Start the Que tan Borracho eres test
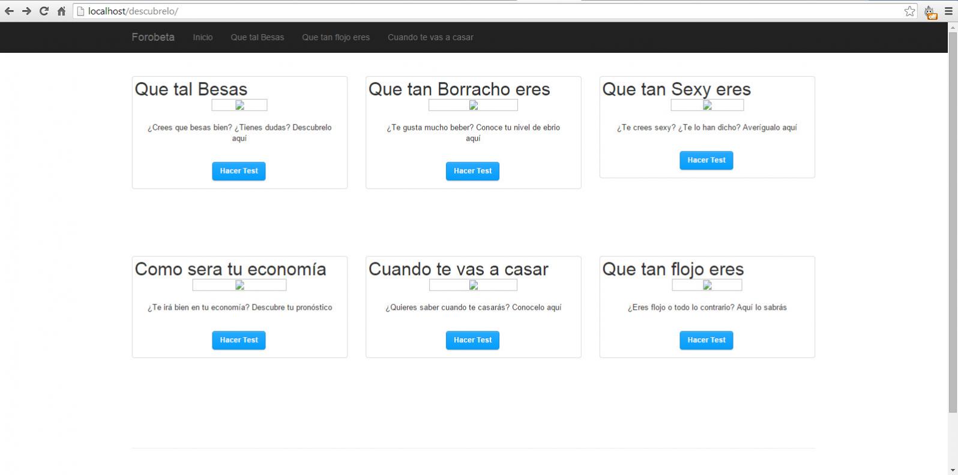The width and height of the screenshot is (958, 475). pos(472,171)
